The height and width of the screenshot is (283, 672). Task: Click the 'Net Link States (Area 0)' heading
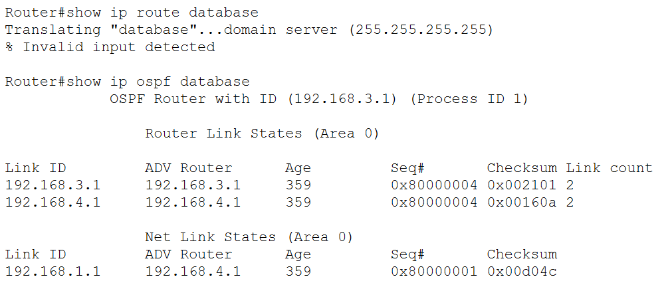[x=249, y=236]
